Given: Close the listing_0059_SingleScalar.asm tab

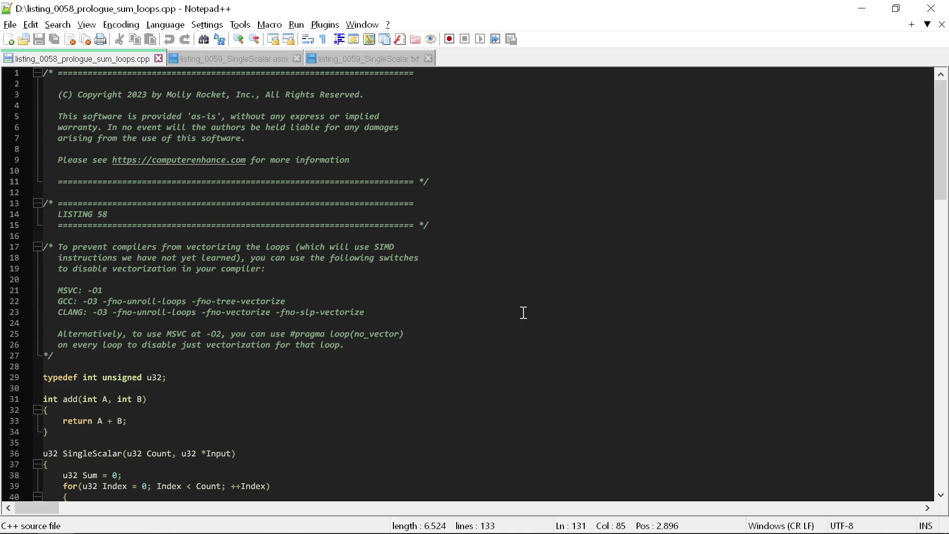Looking at the screenshot, I should (x=297, y=58).
